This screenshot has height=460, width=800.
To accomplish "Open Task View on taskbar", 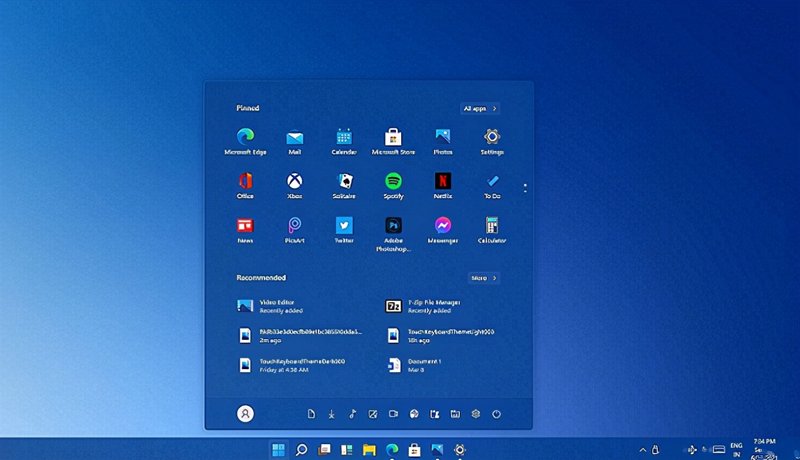I will (x=324, y=450).
